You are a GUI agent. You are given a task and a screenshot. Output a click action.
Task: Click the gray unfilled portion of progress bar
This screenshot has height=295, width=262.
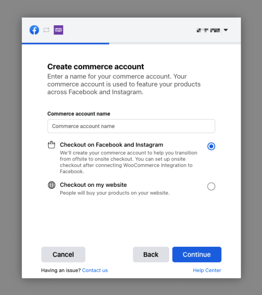[175, 43]
